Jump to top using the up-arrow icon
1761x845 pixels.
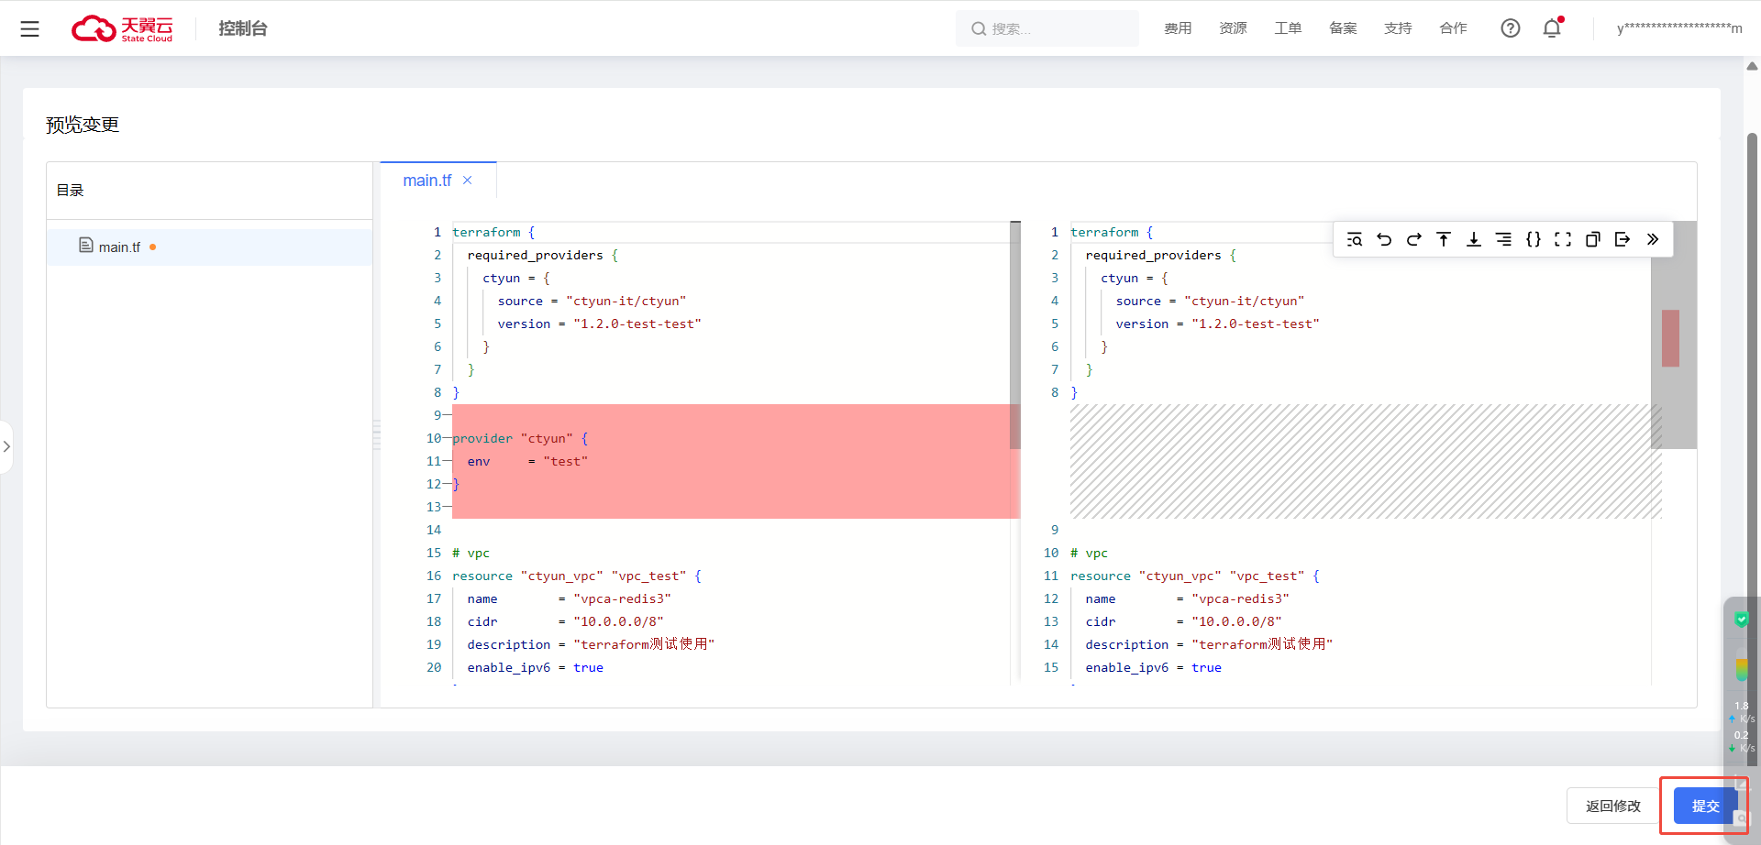(x=1444, y=240)
